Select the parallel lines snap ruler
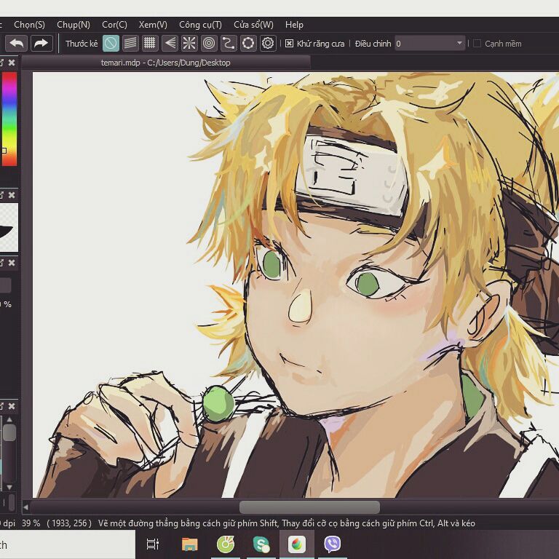The image size is (559, 559). pyautogui.click(x=130, y=44)
